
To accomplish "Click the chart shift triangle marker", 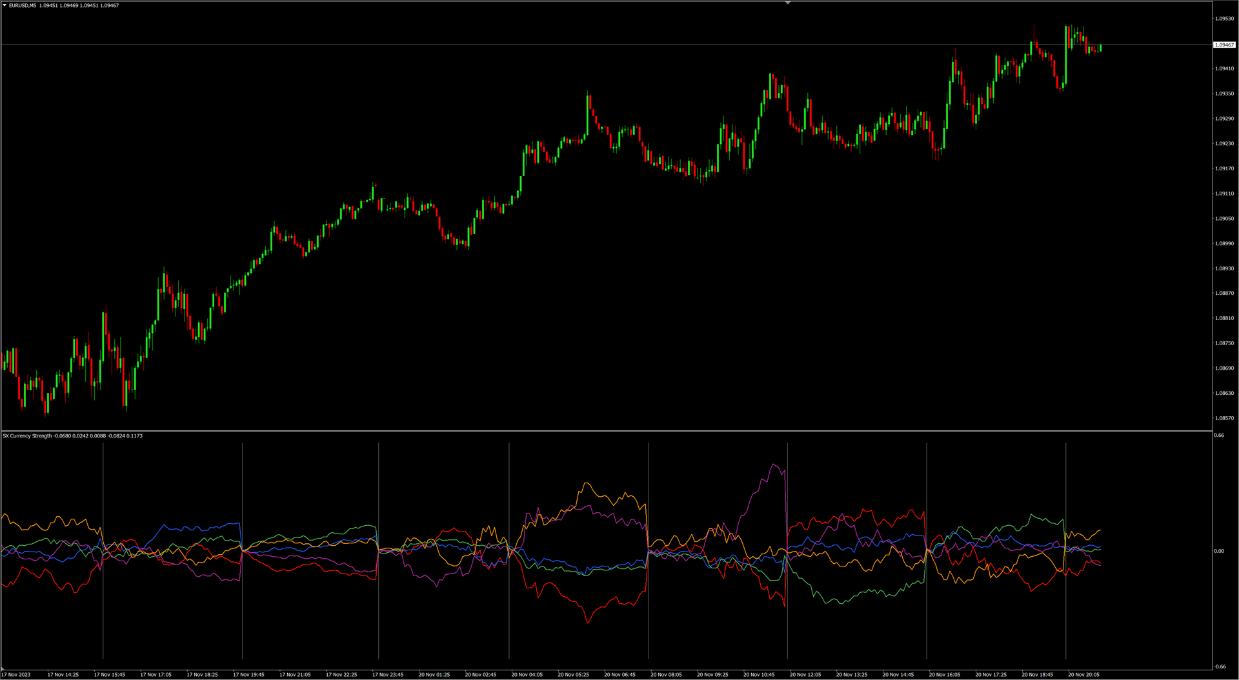I will click(x=787, y=3).
